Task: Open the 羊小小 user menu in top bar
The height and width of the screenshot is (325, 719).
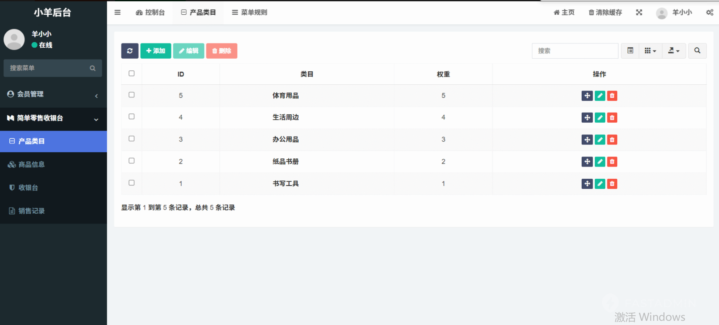Action: point(674,13)
